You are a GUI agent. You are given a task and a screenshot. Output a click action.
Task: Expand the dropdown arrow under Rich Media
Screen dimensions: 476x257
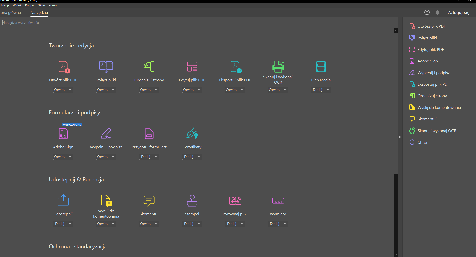pyautogui.click(x=328, y=90)
